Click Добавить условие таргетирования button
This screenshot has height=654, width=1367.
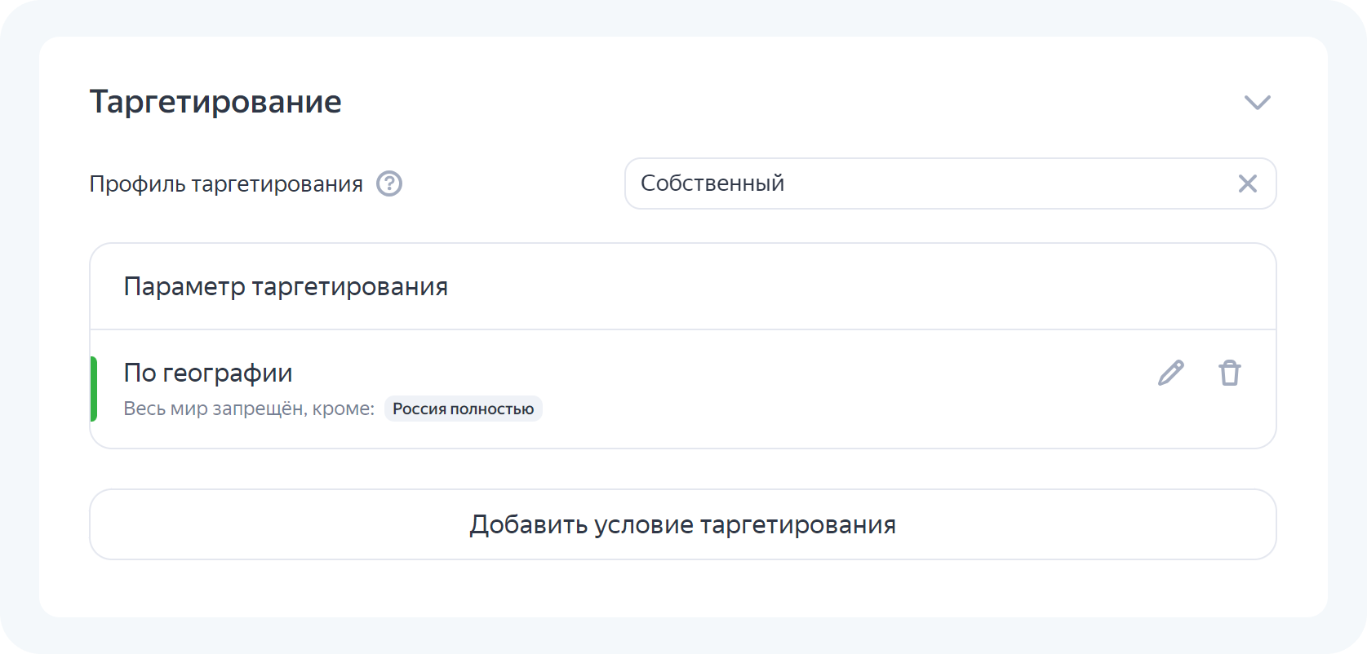682,524
